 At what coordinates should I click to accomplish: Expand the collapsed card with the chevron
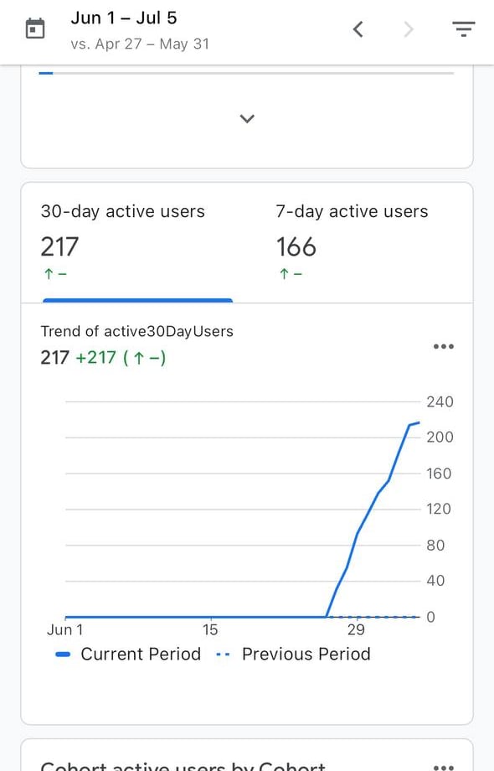247,119
